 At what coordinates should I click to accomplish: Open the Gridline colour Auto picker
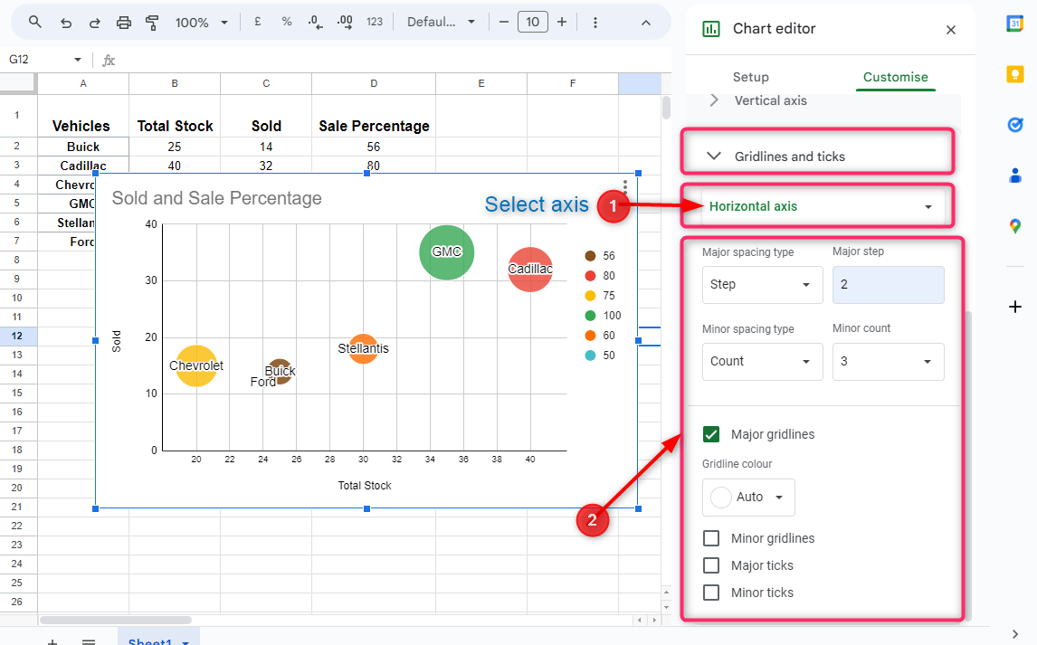coord(748,497)
